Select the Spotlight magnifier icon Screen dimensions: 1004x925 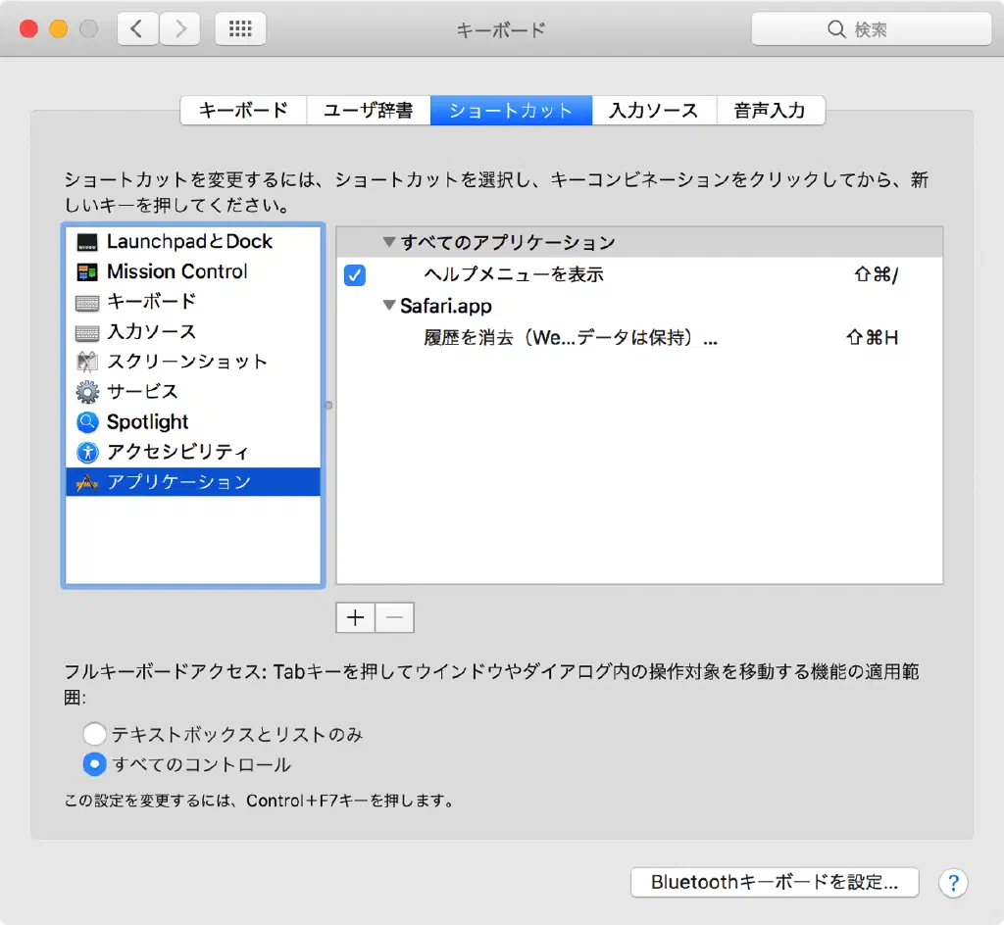tap(87, 422)
